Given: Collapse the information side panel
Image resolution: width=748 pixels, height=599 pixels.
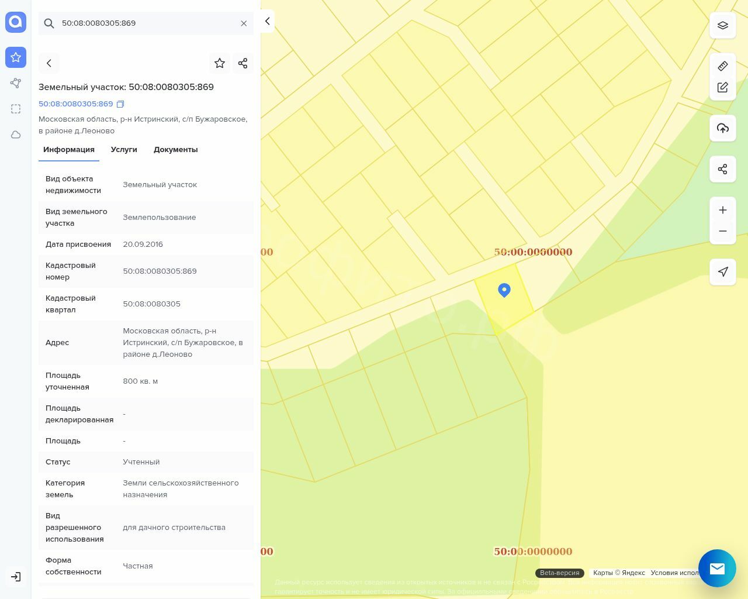Looking at the screenshot, I should pyautogui.click(x=267, y=21).
